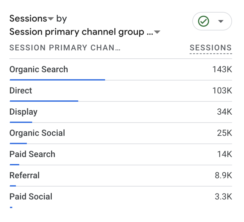Click the Paid Social channel label
This screenshot has height=222, width=244.
tap(31, 197)
